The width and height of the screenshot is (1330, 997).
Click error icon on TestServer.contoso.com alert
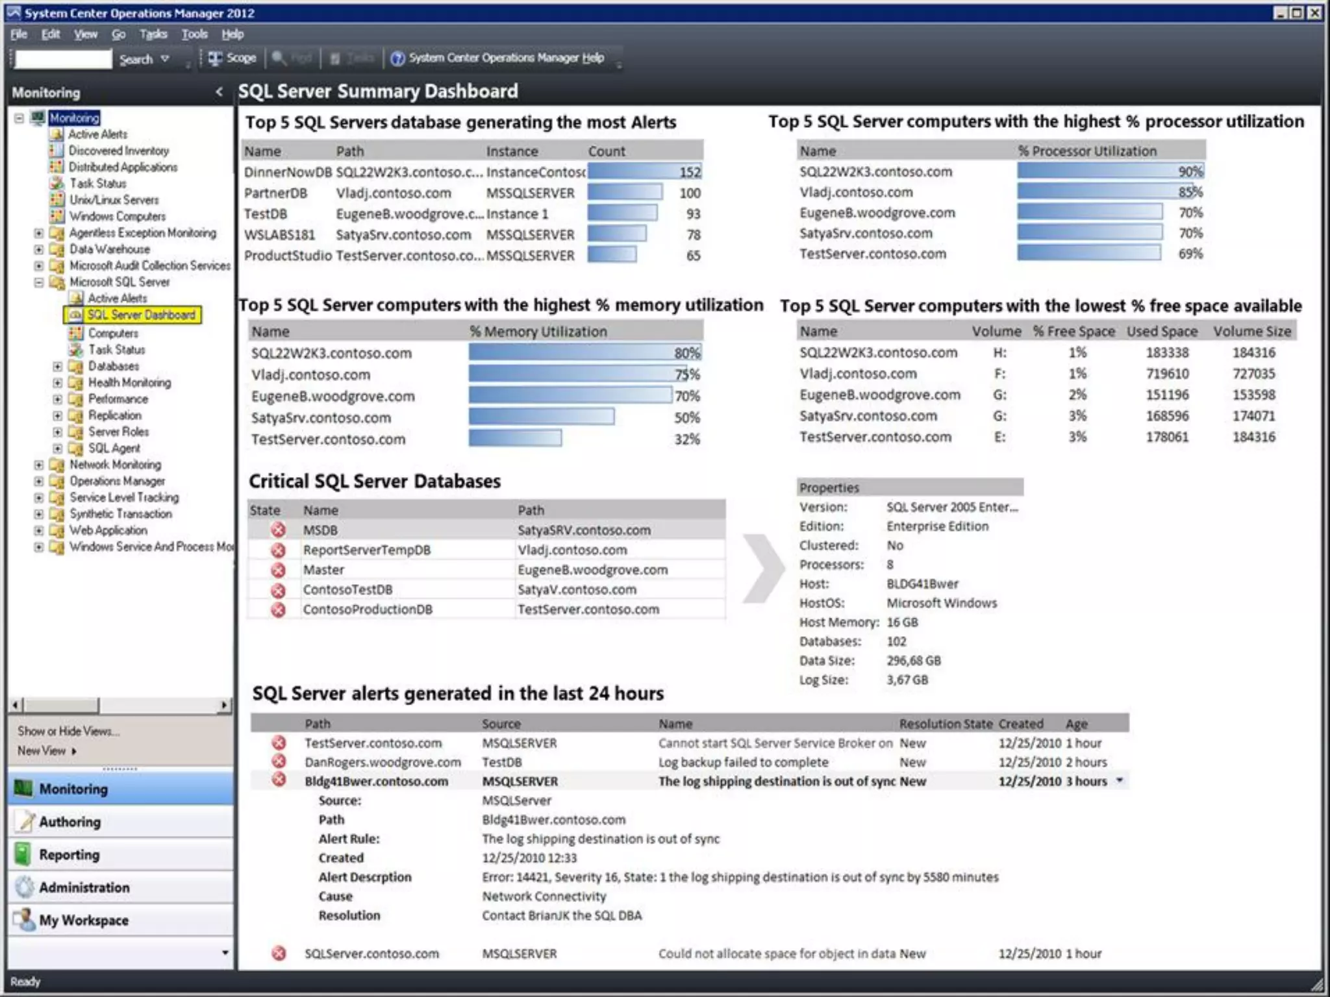[279, 743]
